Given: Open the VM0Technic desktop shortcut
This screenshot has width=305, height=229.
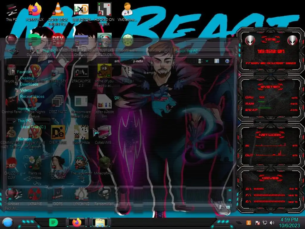Looking at the screenshot, I should pos(127,12).
